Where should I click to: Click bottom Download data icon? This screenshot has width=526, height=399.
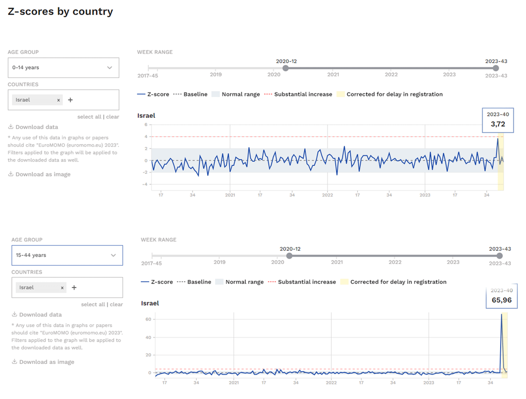point(14,314)
